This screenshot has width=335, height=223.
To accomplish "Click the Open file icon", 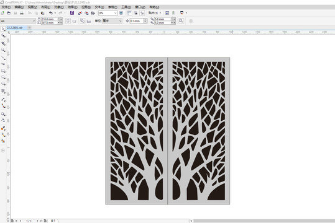I will [x=9, y=13].
